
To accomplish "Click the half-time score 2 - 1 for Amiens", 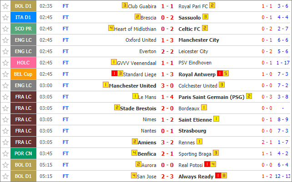I will click(x=267, y=142).
